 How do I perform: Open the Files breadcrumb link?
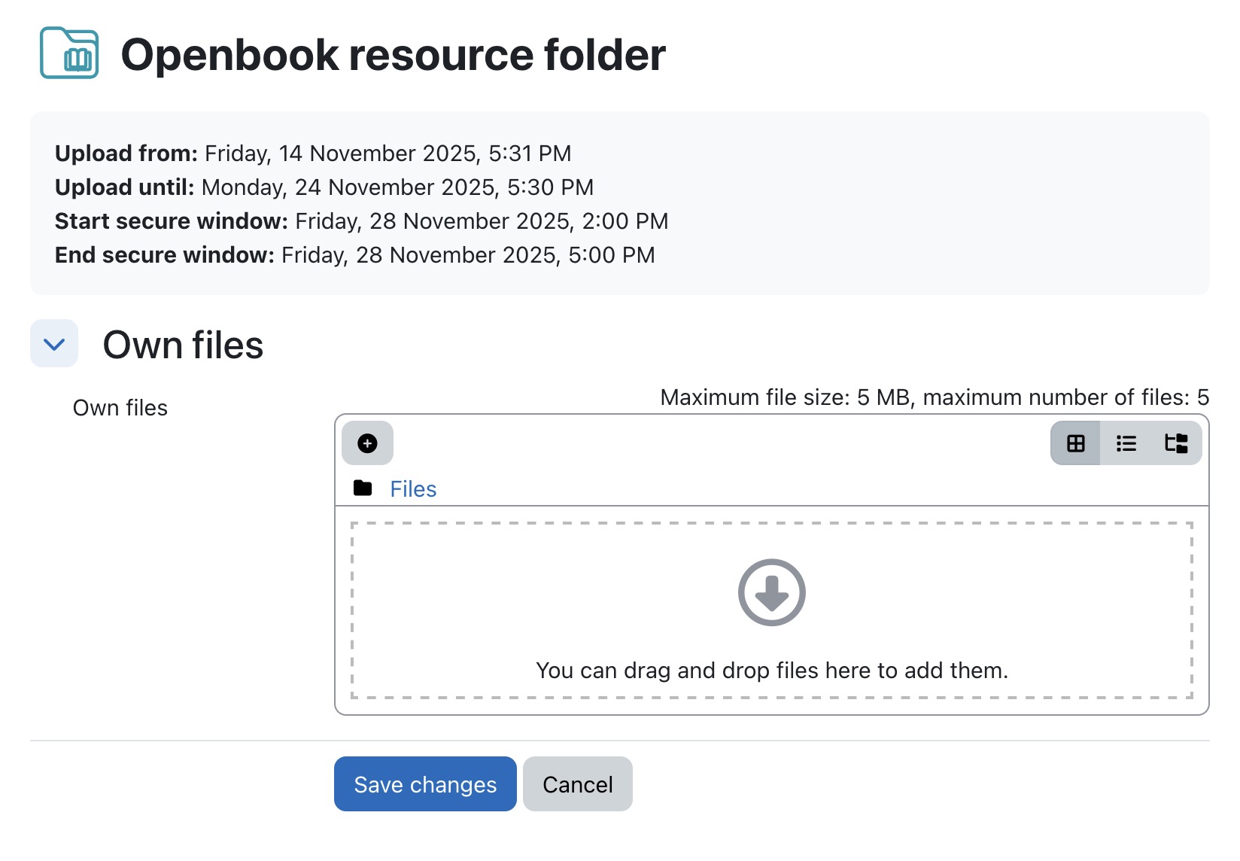(x=413, y=489)
